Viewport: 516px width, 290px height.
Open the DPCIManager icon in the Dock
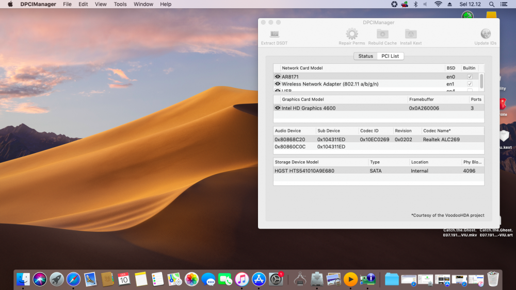pos(367,280)
